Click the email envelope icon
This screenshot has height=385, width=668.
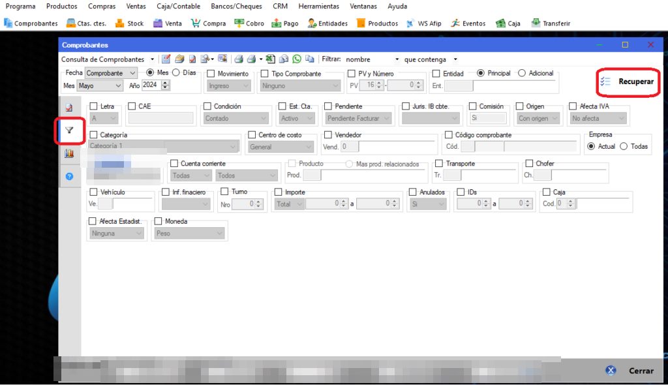tap(284, 59)
